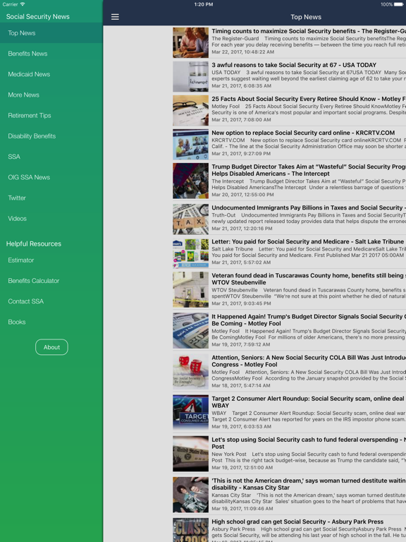
Task: Open the Videos section
Action: tap(51, 219)
